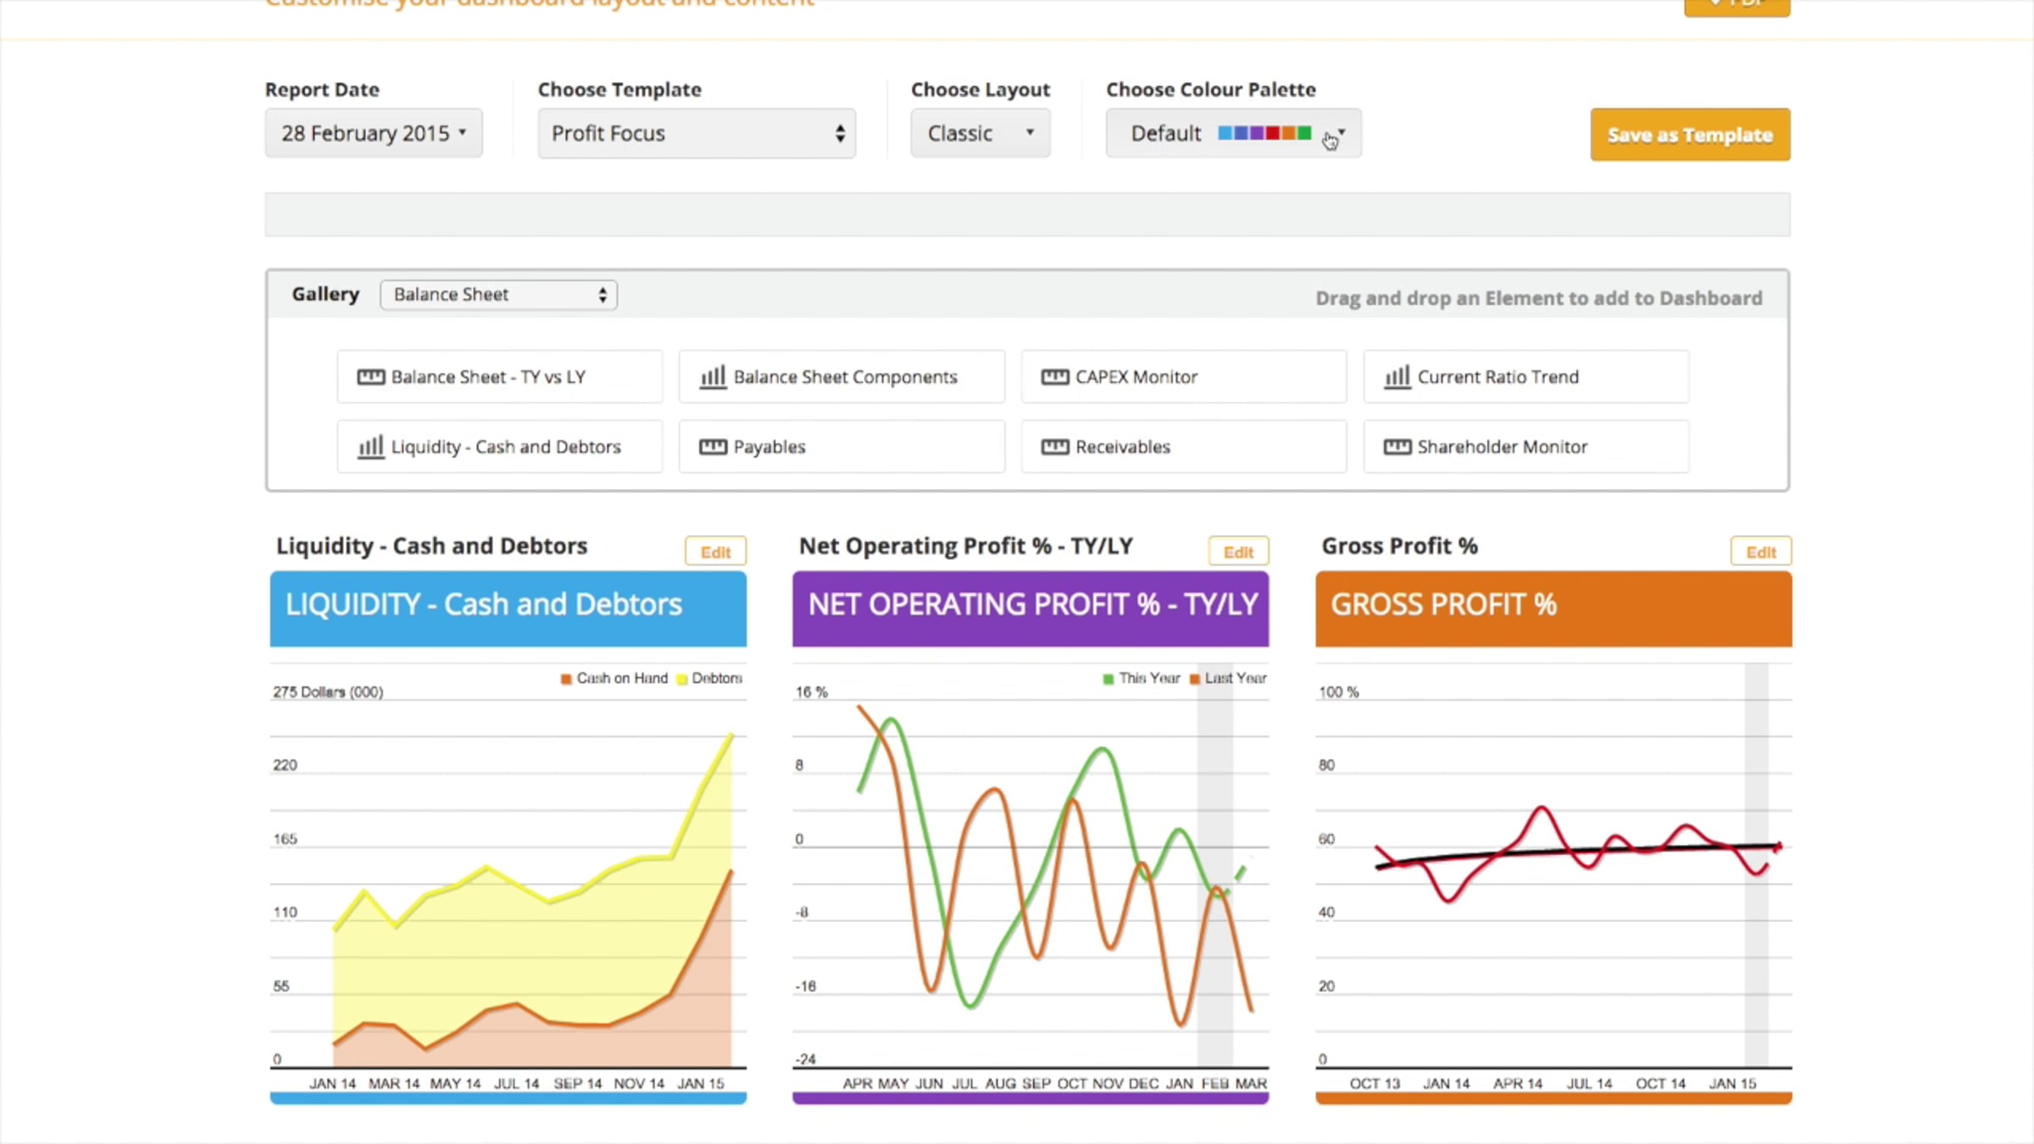Viewport: 2034px width, 1144px height.
Task: Click the Save as Template button
Action: [x=1690, y=135]
